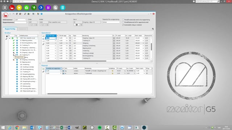
Task: Switch to the Rapportering tab
Action: click(x=10, y=29)
